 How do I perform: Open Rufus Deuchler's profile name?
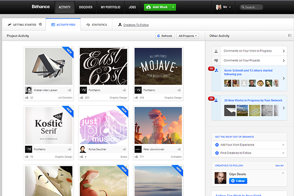[98, 149]
